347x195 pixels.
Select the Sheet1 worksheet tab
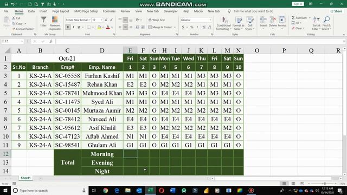[x=25, y=178]
